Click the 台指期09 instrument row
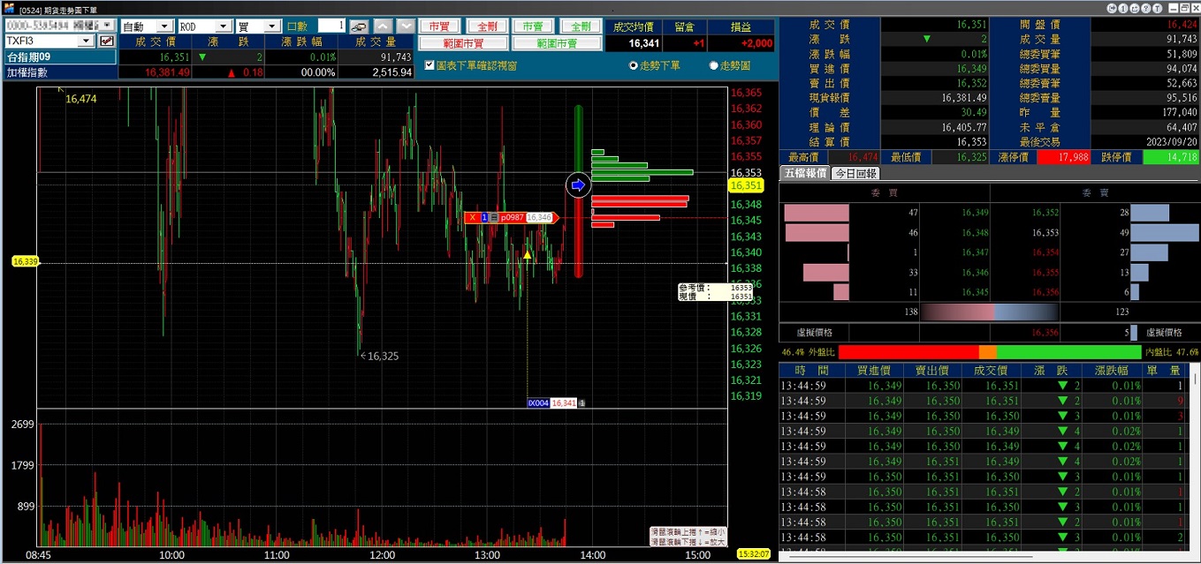Screen dimensions: 1201x564 pos(59,56)
